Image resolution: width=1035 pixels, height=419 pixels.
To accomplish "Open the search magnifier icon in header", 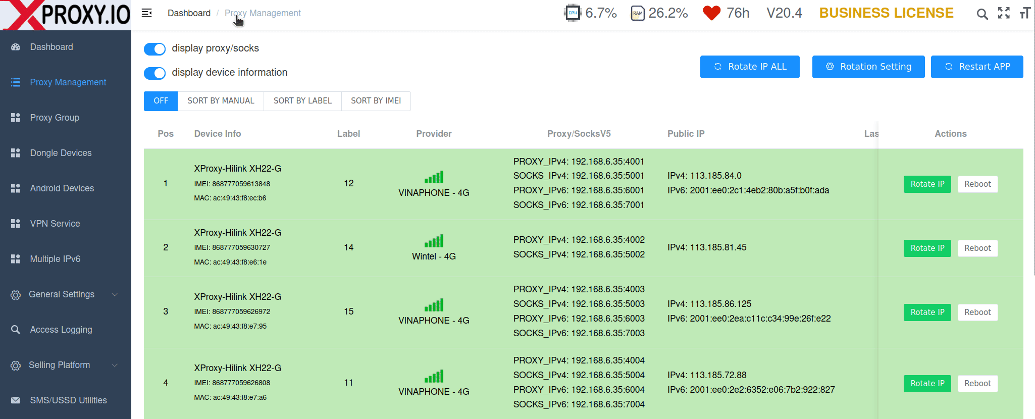I will pyautogui.click(x=982, y=14).
